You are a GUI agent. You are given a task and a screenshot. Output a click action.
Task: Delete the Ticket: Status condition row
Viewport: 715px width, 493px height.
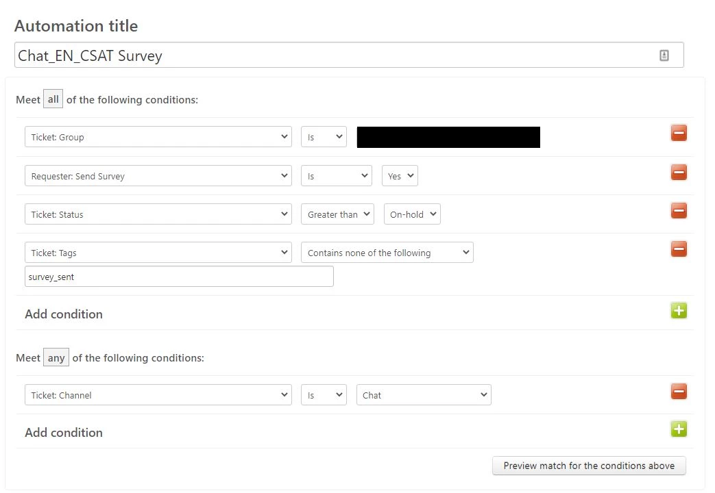[x=679, y=210]
